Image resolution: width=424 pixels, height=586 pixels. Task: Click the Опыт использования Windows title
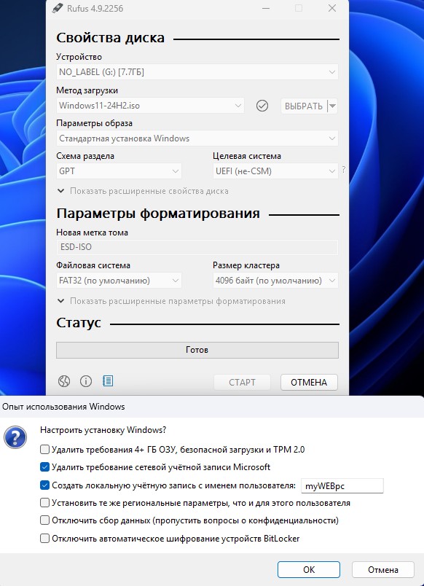(x=63, y=407)
